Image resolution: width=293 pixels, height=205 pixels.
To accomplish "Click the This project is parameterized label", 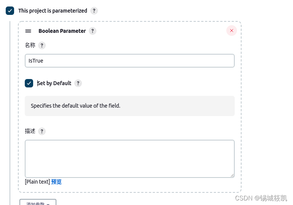I will click(53, 11).
